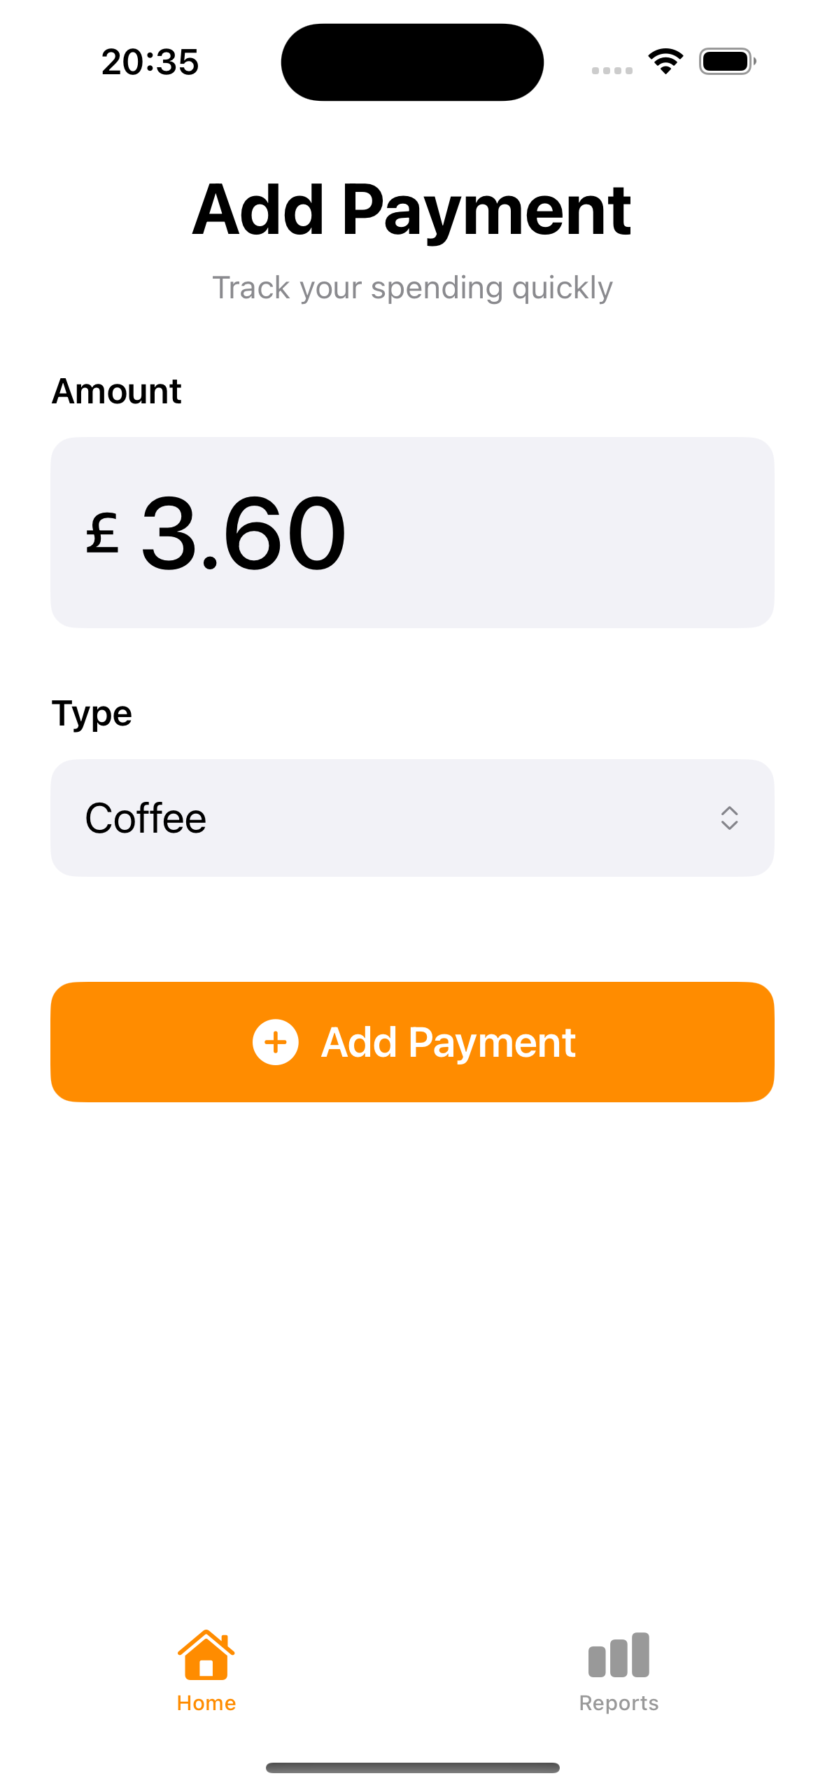Tap the cellular signal dots

coord(612,70)
